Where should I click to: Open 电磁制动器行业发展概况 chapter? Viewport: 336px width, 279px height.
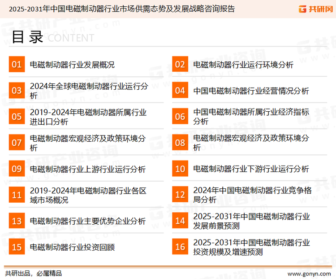72,65
